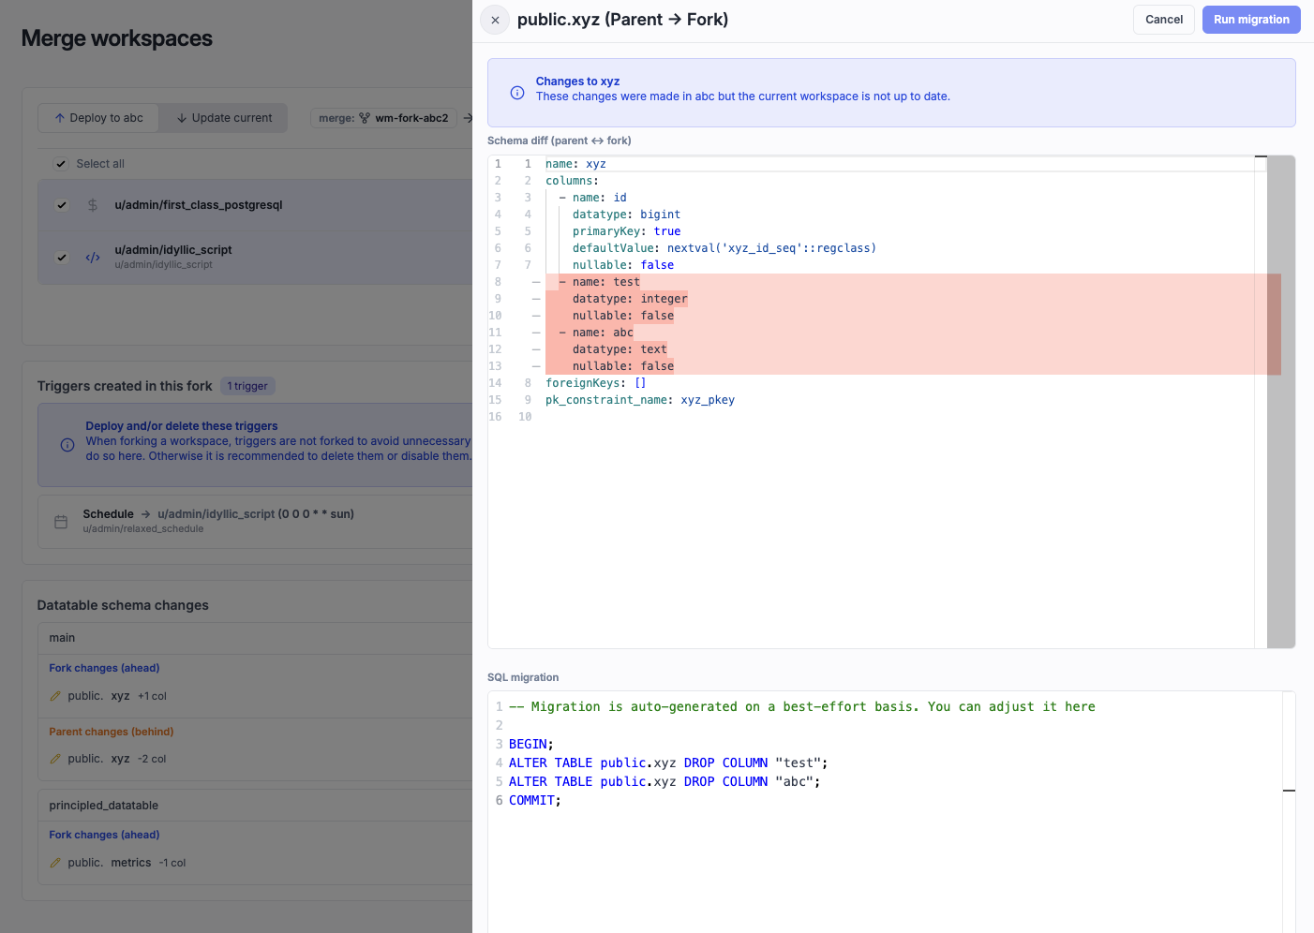Toggle the checkbox for u/admin/first_class_postgresql
Image resolution: width=1314 pixels, height=933 pixels.
[61, 204]
